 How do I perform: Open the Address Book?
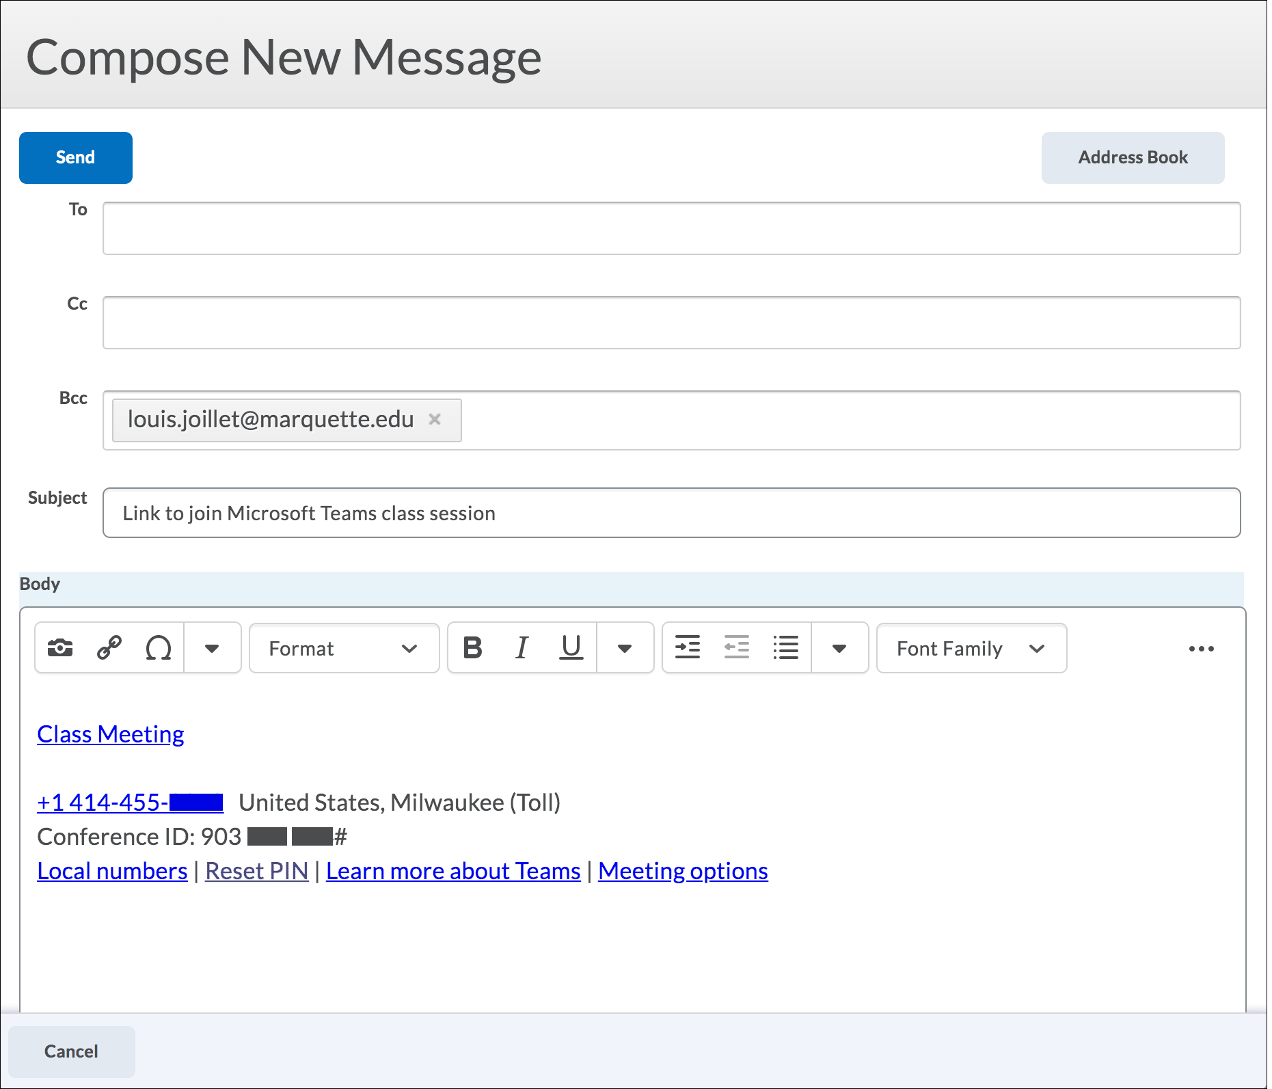click(1133, 158)
